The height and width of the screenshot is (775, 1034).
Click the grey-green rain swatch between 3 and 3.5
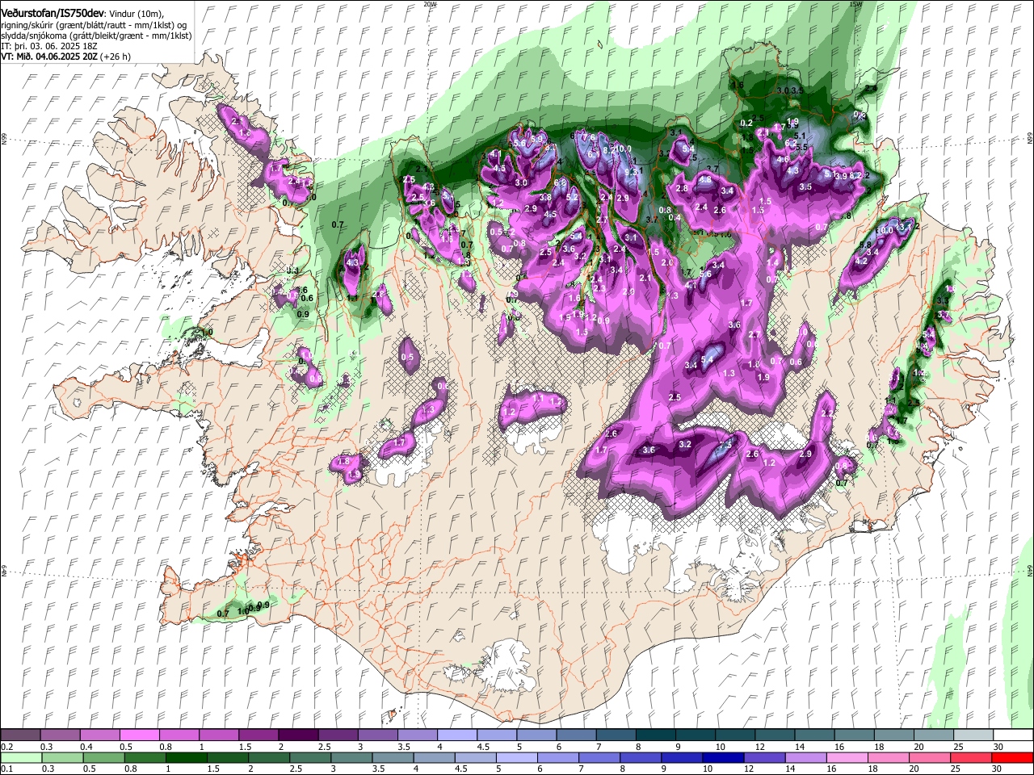(352, 757)
